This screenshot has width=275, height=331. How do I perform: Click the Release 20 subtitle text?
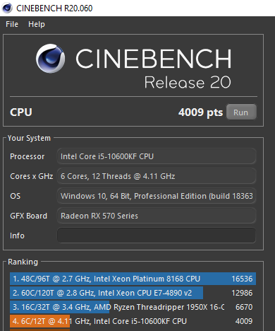click(x=188, y=83)
